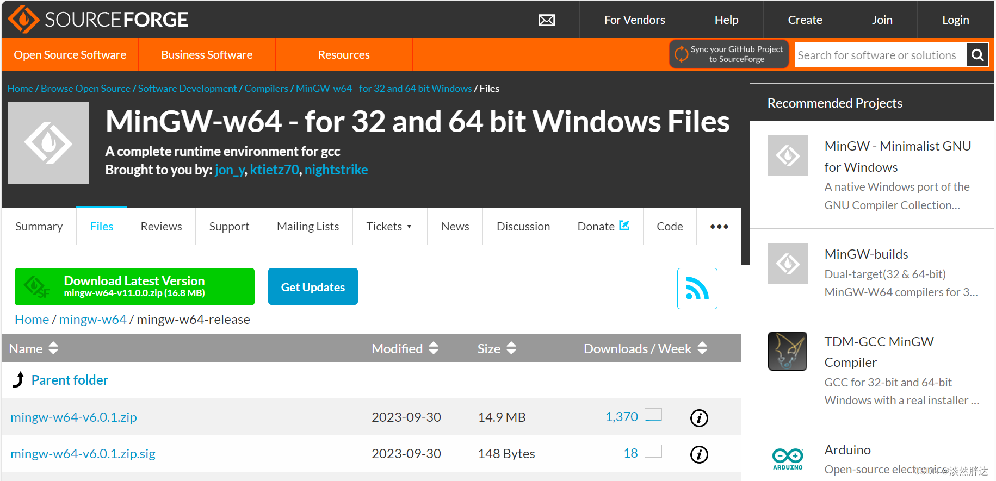Open the RSS feed icon
This screenshot has height=481, width=996.
(697, 289)
